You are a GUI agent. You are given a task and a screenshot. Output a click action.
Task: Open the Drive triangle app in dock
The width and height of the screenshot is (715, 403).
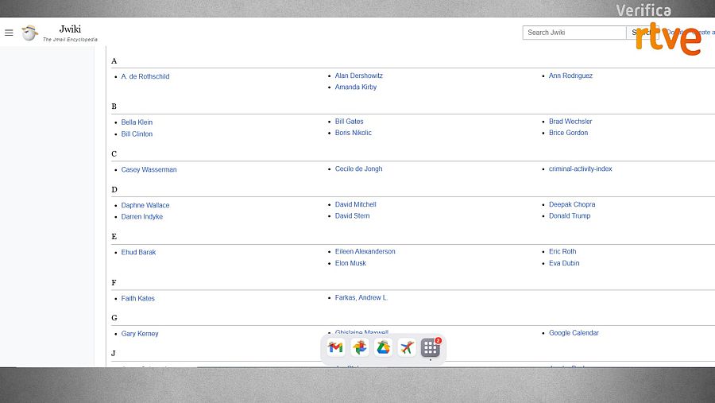coord(383,347)
